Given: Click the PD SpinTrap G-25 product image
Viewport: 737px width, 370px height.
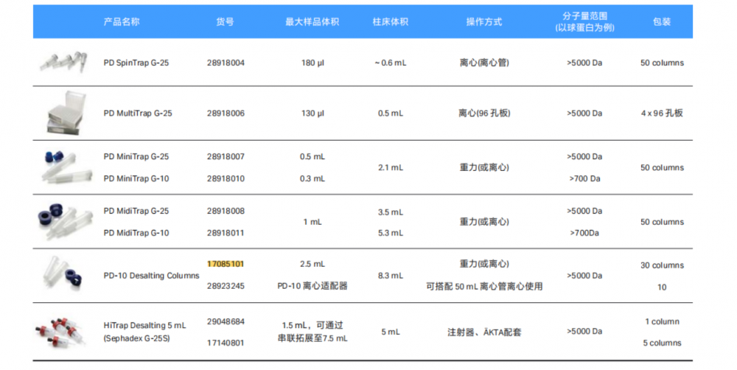Looking at the screenshot, I should pyautogui.click(x=63, y=63).
